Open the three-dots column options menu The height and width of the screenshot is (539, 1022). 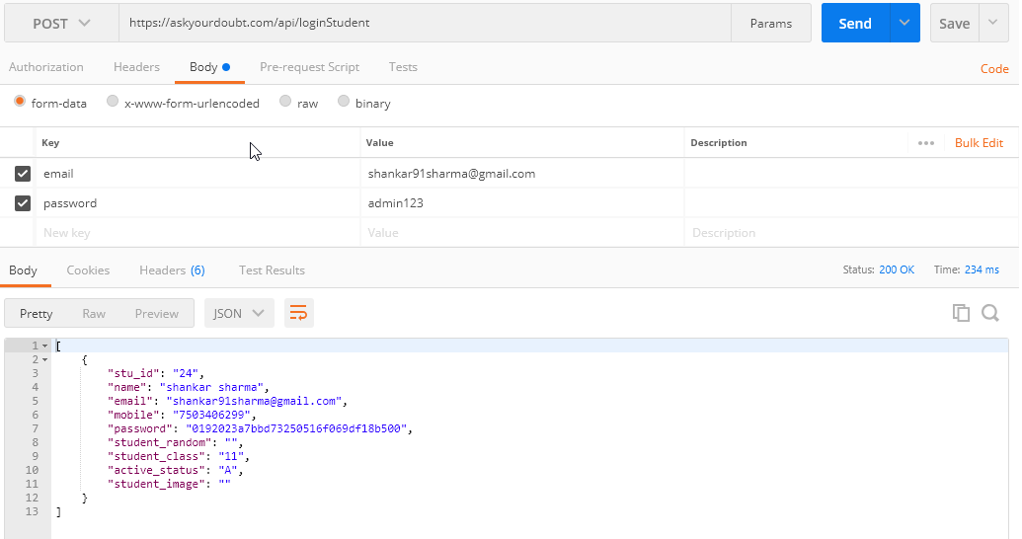point(925,143)
